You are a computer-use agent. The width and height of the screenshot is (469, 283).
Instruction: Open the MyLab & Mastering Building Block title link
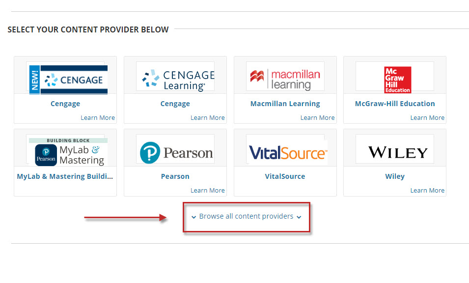click(x=65, y=176)
